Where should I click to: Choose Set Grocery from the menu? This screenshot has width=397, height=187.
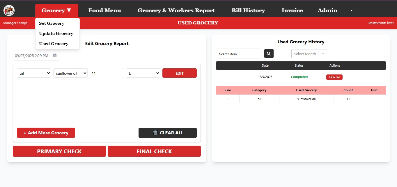coord(52,23)
